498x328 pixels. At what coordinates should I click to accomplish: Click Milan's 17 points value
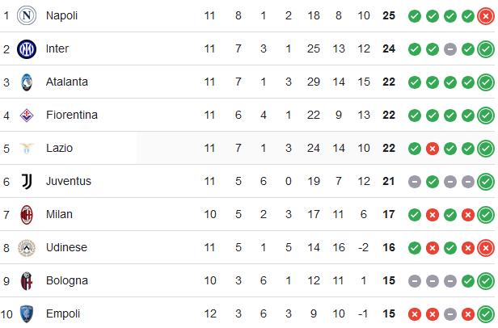coord(389,214)
